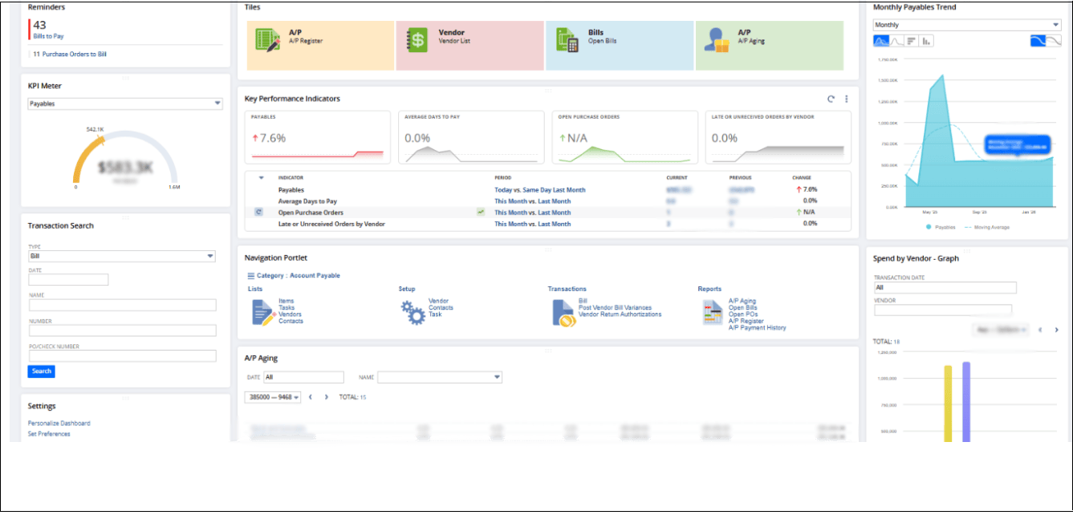Click the Category list icon in Navigation Portlet
The image size is (1073, 515).
pos(251,275)
